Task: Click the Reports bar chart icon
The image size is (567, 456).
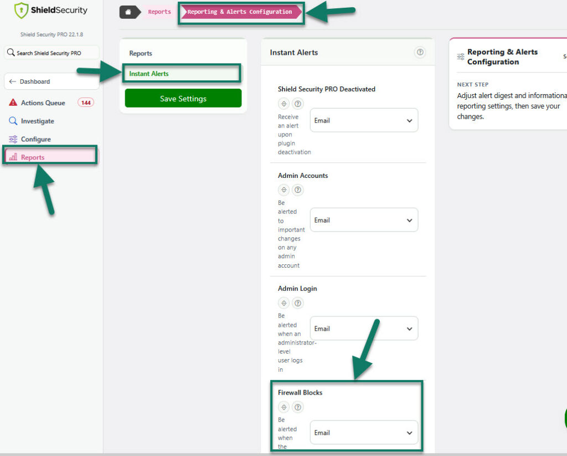Action: coord(13,157)
